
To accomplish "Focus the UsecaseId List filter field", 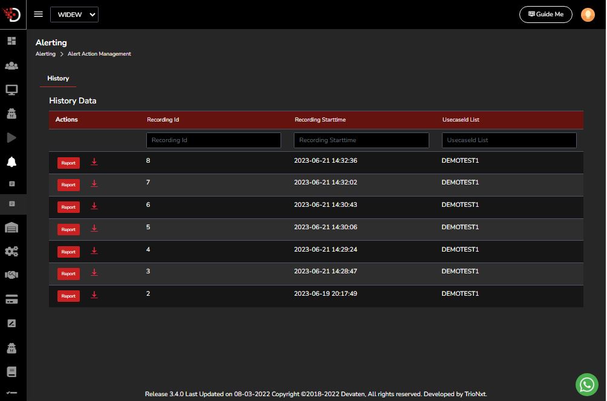I will tap(509, 140).
